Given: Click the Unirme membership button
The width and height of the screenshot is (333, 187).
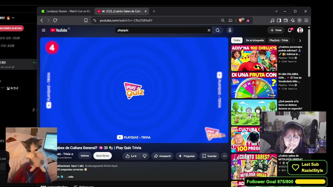Looking at the screenshot, I should 85,156.
